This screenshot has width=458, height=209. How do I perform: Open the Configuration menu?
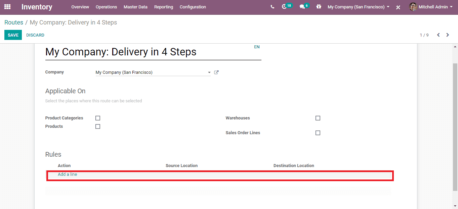coord(193,7)
